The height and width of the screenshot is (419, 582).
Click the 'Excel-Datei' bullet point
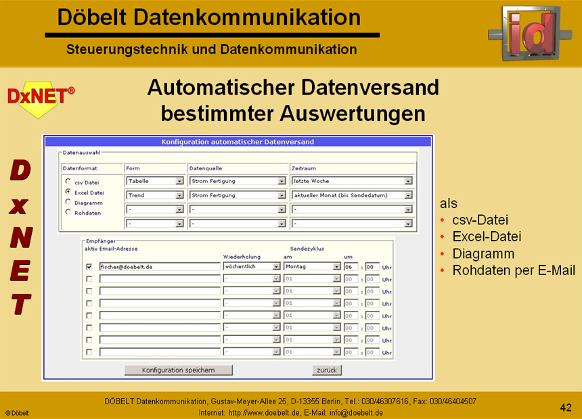point(487,237)
